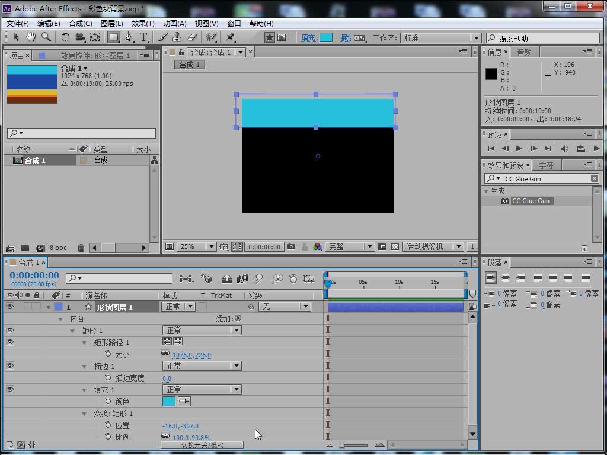The image size is (607, 455).
Task: Toggle visibility of 矩形 1
Action: pos(10,330)
